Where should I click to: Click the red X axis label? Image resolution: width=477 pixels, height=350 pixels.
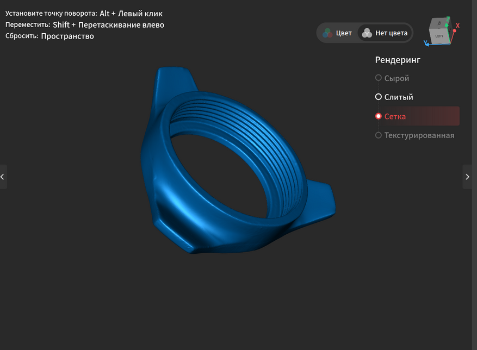(x=457, y=26)
